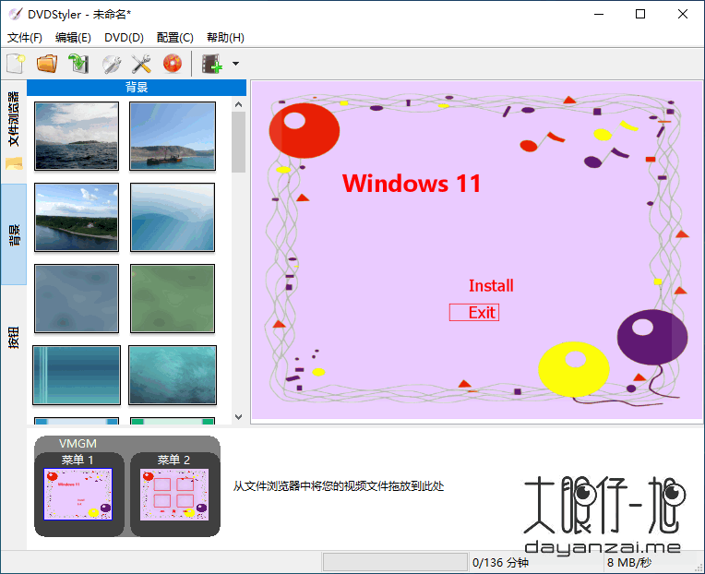Click the 0/136 分钟 status bar entry

point(500,562)
